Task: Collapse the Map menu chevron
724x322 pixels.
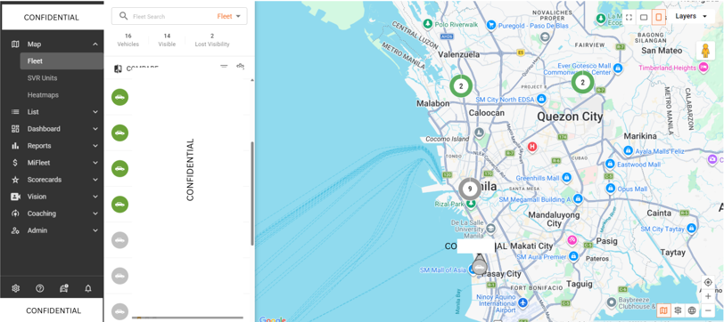Action: 95,44
